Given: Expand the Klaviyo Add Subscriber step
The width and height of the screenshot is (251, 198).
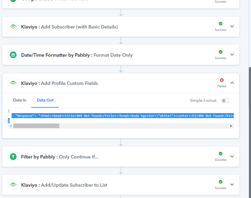Looking at the screenshot, I should click(232, 26).
